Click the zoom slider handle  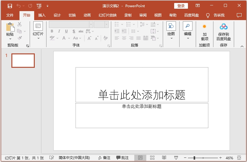point(194,158)
